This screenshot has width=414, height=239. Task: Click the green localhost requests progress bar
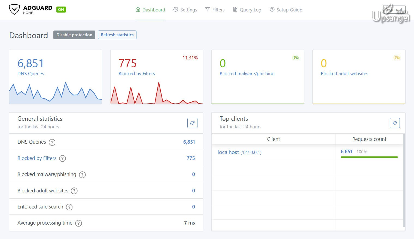(369, 157)
